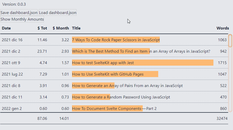Image resolution: width=233 pixels, height=130 pixels.
Task: Click the total amount 3.91
Action: 43,85
